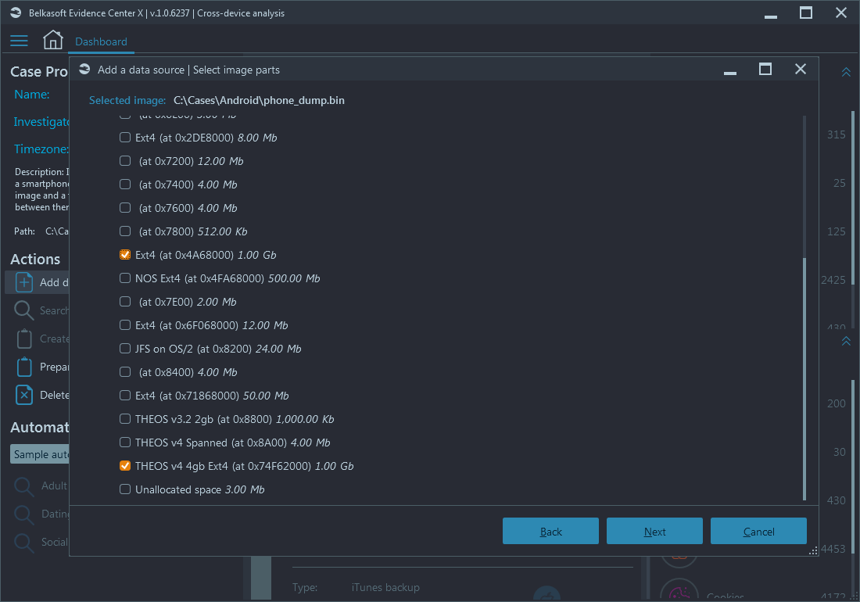Check THEOS v3.2 2gb partition

click(x=125, y=419)
